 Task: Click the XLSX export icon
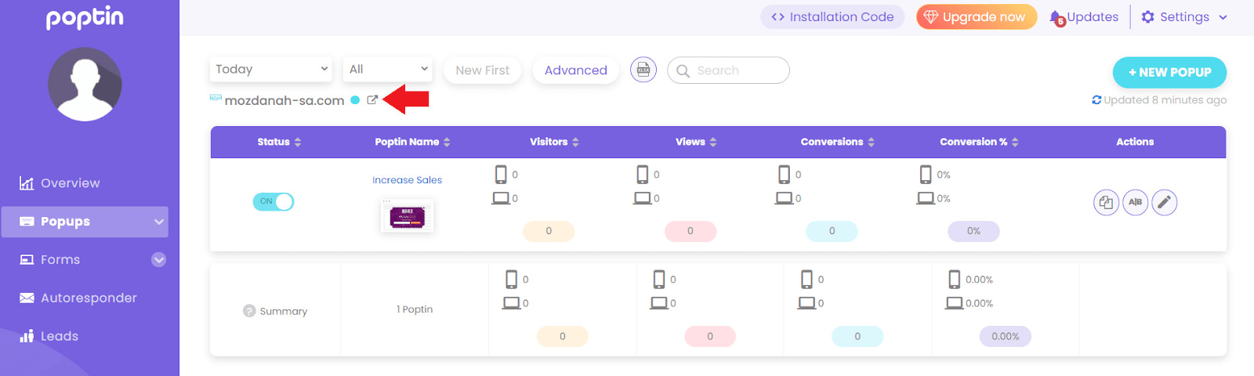tap(643, 70)
